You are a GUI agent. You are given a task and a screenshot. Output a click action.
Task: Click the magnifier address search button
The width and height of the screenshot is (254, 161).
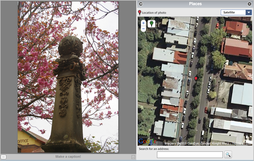[x=228, y=155]
